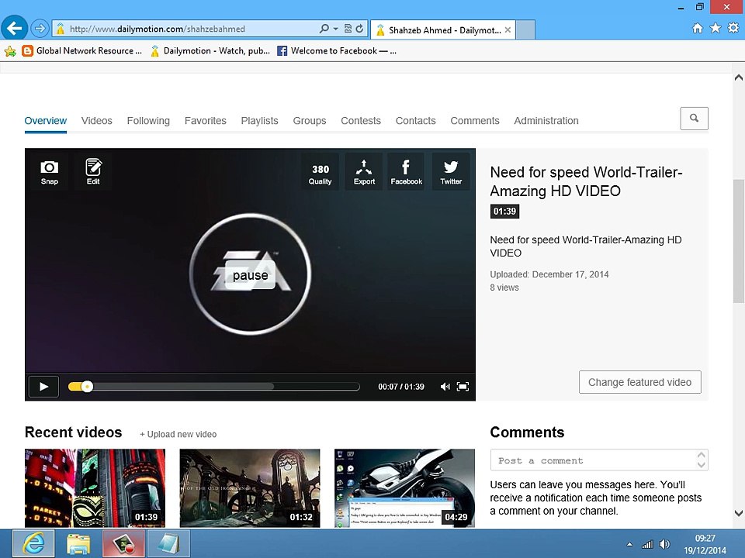Open Welcome to Facebook bookmark
This screenshot has width=745, height=558.
pos(337,51)
